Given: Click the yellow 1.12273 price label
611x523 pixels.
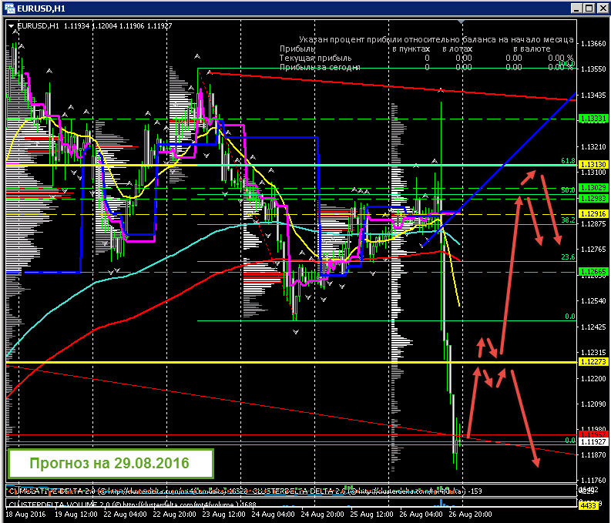Looking at the screenshot, I should click(x=593, y=362).
